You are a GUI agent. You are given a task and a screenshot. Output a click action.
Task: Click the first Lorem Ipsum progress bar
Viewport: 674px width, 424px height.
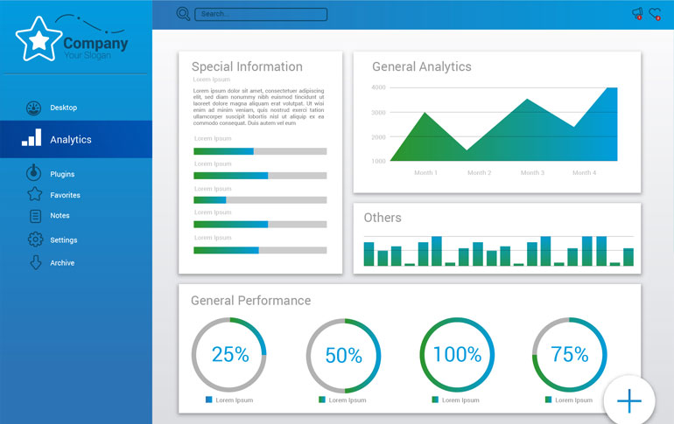click(x=260, y=151)
